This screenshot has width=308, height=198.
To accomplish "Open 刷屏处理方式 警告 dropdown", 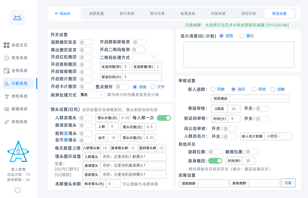I will point(92,95).
